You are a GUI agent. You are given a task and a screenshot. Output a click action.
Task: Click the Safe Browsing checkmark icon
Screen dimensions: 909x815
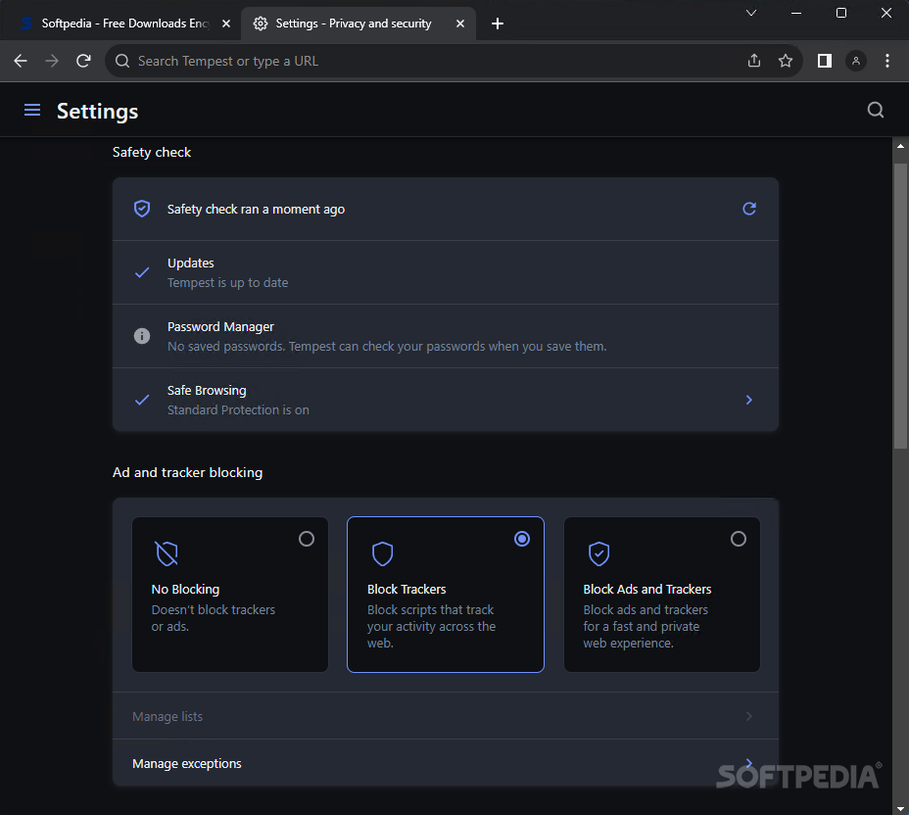point(142,400)
